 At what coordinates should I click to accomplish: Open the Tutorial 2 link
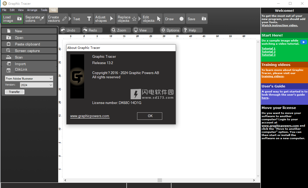tap(268, 51)
